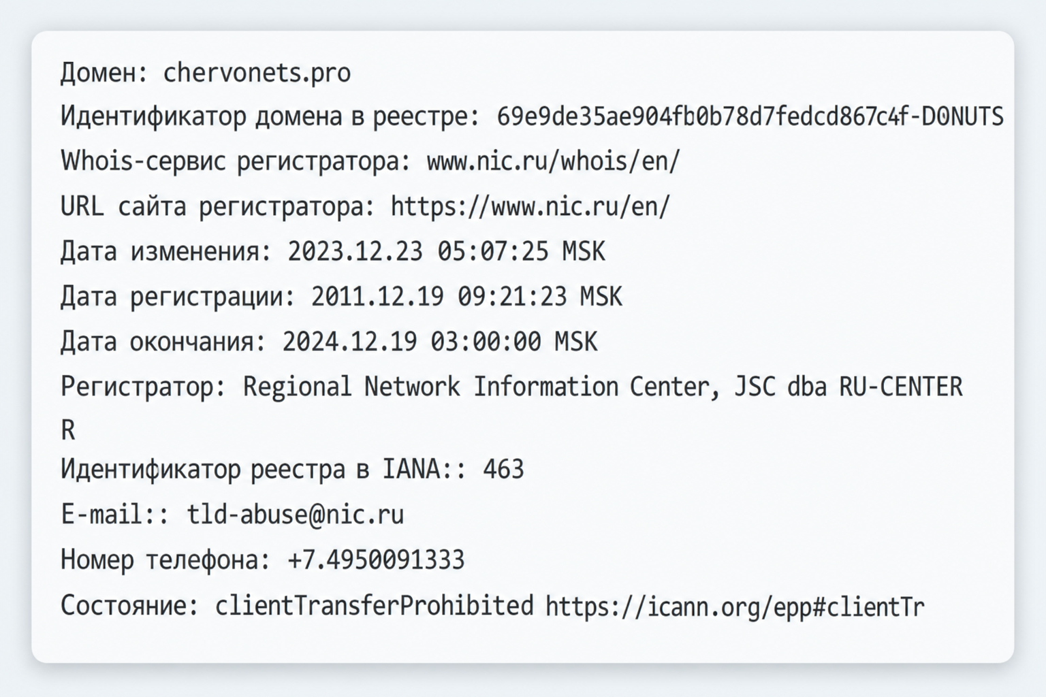This screenshot has width=1046, height=697.
Task: Click the IANA registry ID value 463
Action: coord(504,470)
